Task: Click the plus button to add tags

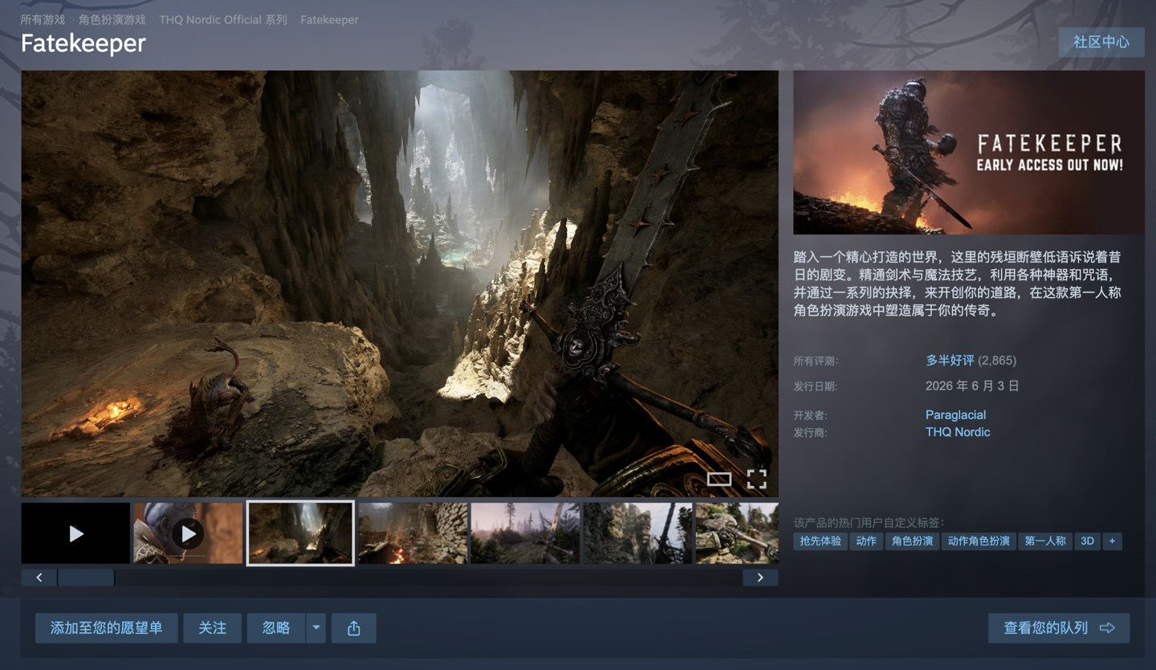Action: 1112,541
